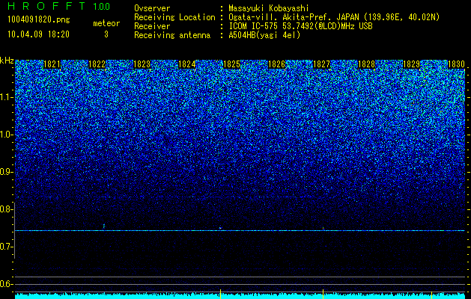Screen dimensions: 471x299
Task: Click the 'Receiving antenna' label
Action: coord(172,35)
